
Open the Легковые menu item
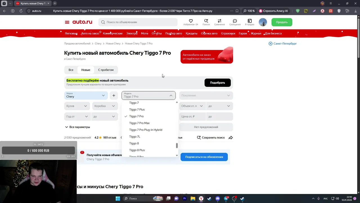pos(71,33)
